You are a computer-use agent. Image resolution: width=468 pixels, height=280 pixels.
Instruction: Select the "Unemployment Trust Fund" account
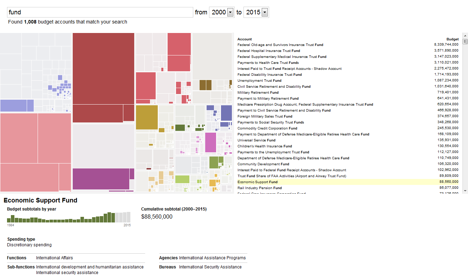[x=259, y=80]
